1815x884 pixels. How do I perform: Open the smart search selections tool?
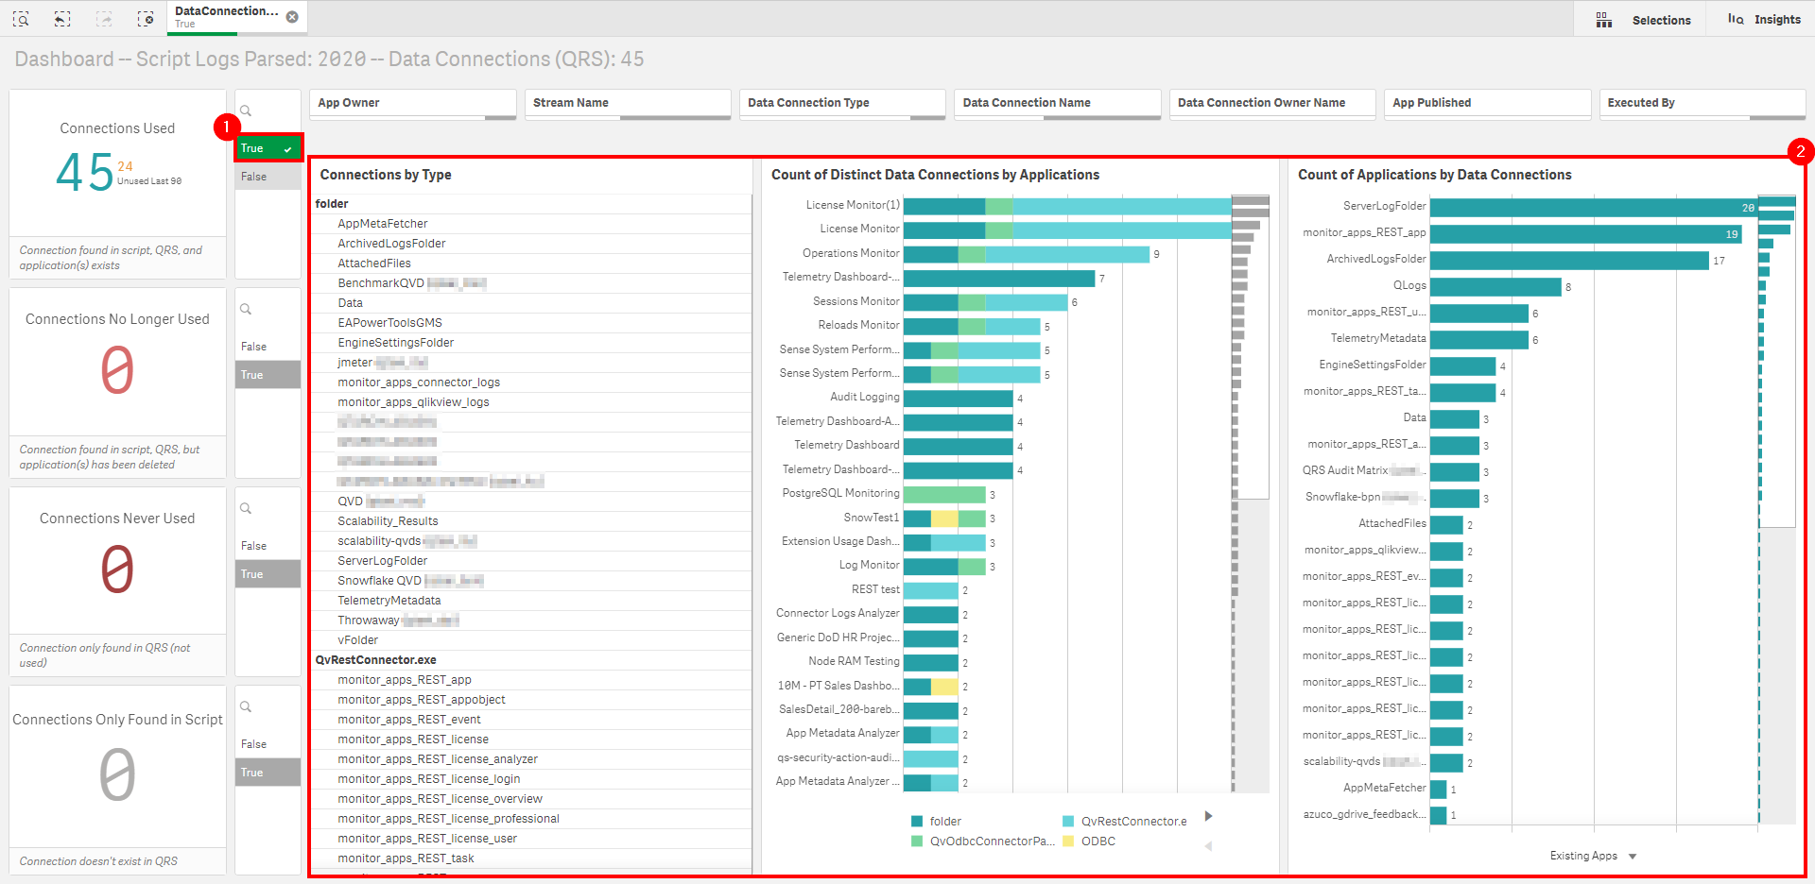(21, 19)
